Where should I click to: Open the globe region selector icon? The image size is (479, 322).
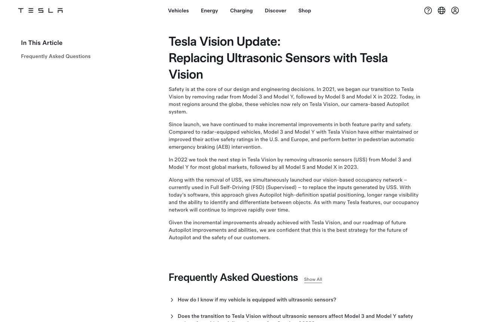pos(442,10)
